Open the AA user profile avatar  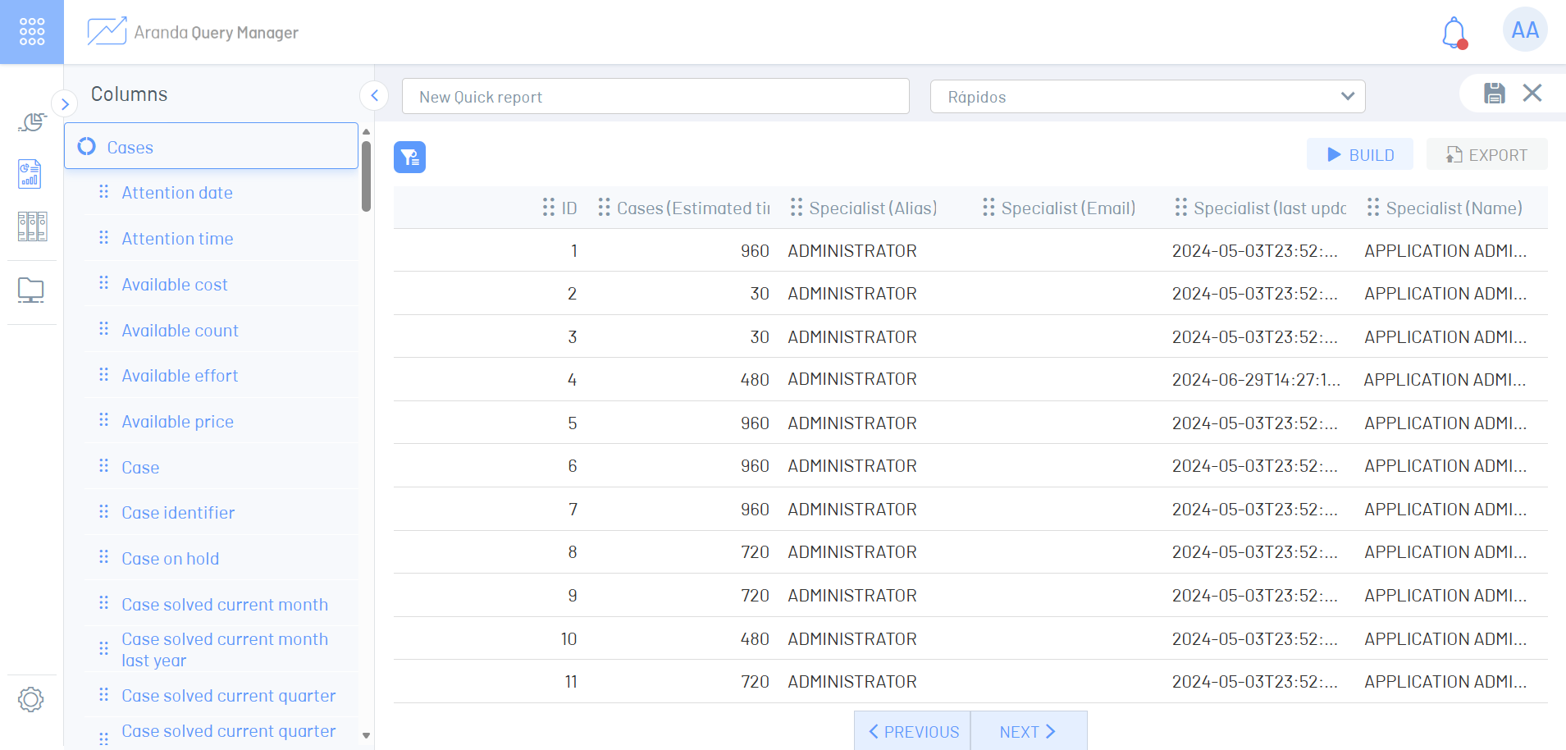tap(1524, 30)
